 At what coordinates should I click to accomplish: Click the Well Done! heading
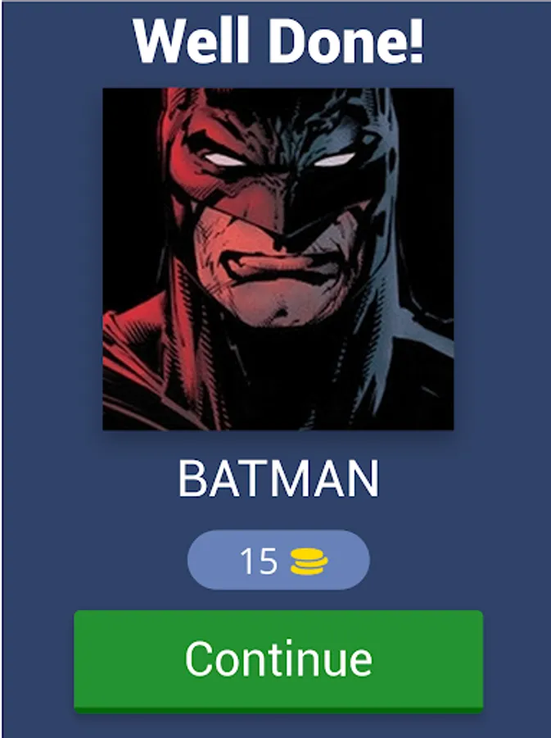(x=278, y=42)
